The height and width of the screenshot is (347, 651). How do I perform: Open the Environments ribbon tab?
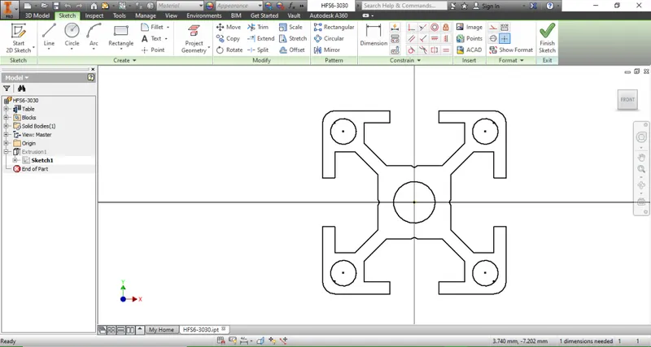pyautogui.click(x=204, y=15)
